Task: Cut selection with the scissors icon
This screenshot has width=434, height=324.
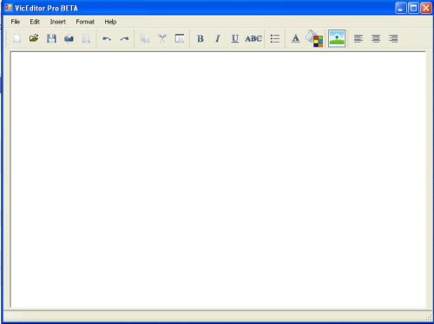Action: [x=162, y=38]
